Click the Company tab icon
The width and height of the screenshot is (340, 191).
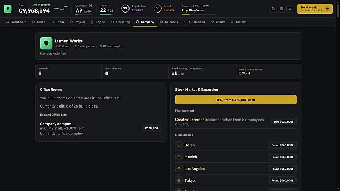tap(137, 22)
